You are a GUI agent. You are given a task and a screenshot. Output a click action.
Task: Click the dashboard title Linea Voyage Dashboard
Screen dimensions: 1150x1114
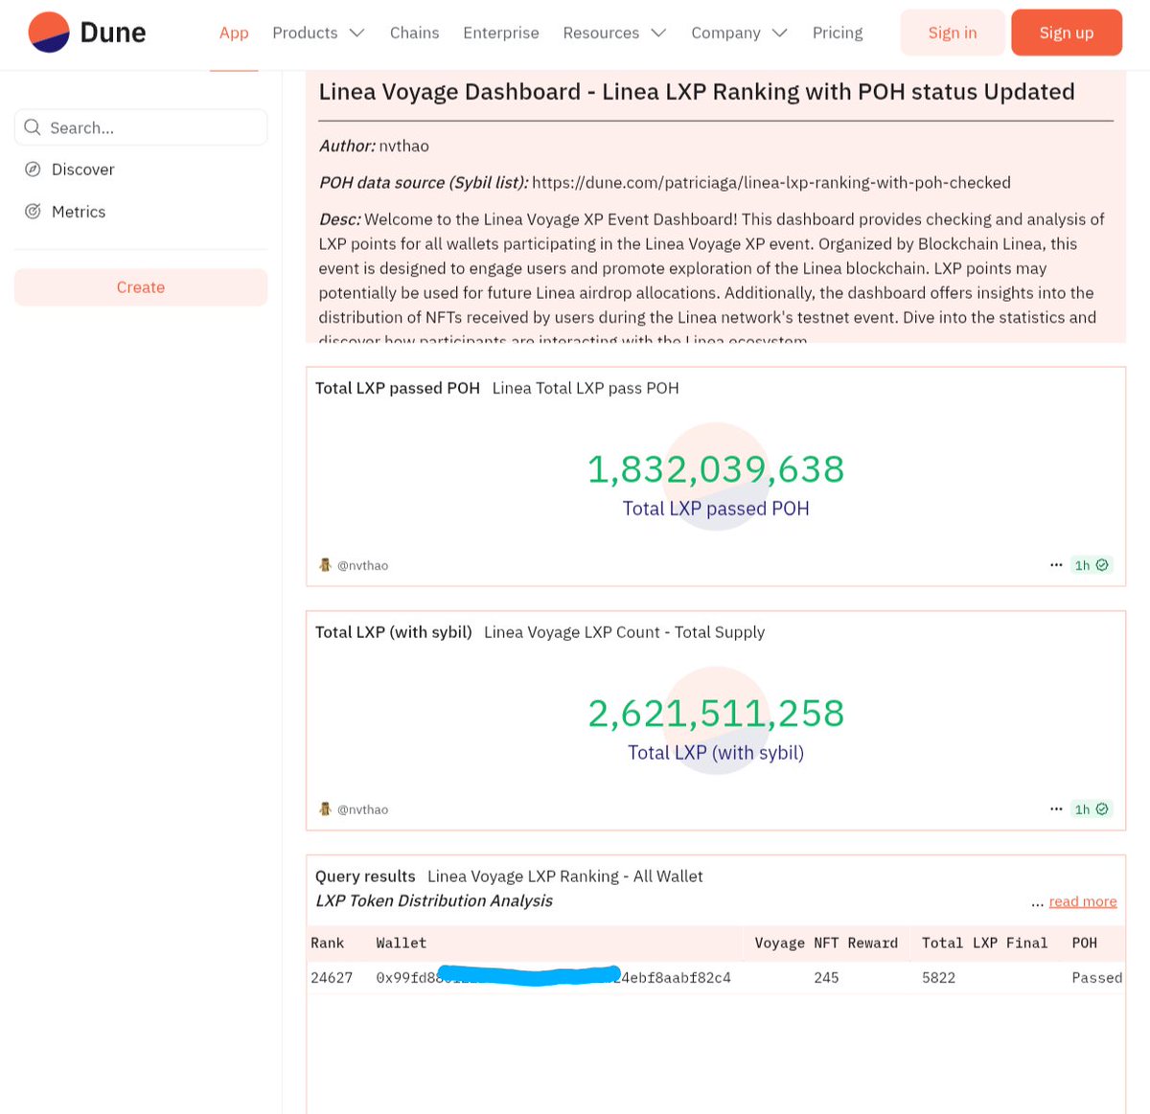(697, 92)
